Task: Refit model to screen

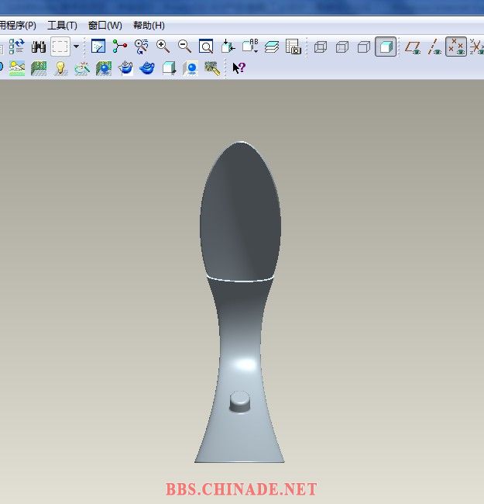Action: 206,47
